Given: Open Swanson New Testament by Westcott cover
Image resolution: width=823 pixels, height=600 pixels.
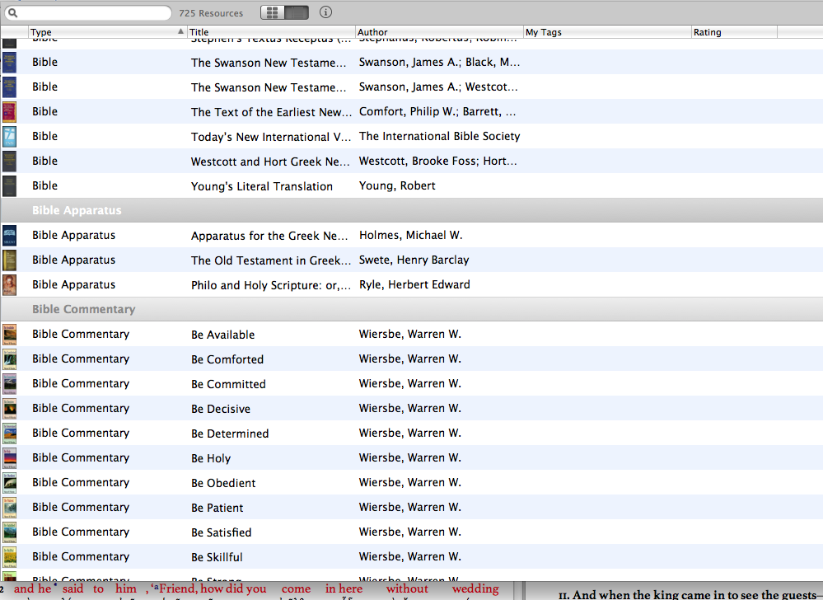Looking at the screenshot, I should 9,87.
